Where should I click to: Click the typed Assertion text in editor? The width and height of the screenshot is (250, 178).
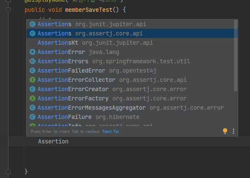coord(53,141)
